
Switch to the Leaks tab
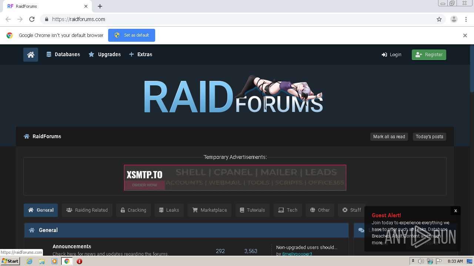[x=169, y=210]
